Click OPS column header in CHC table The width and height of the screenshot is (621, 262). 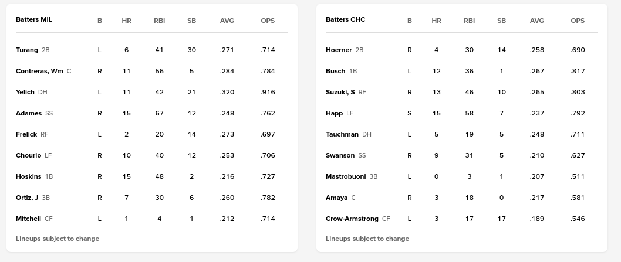click(578, 21)
